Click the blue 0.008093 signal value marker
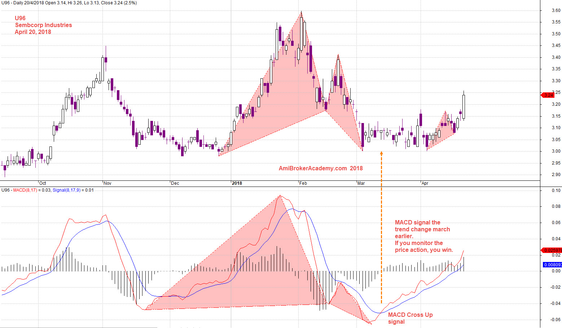 552,265
